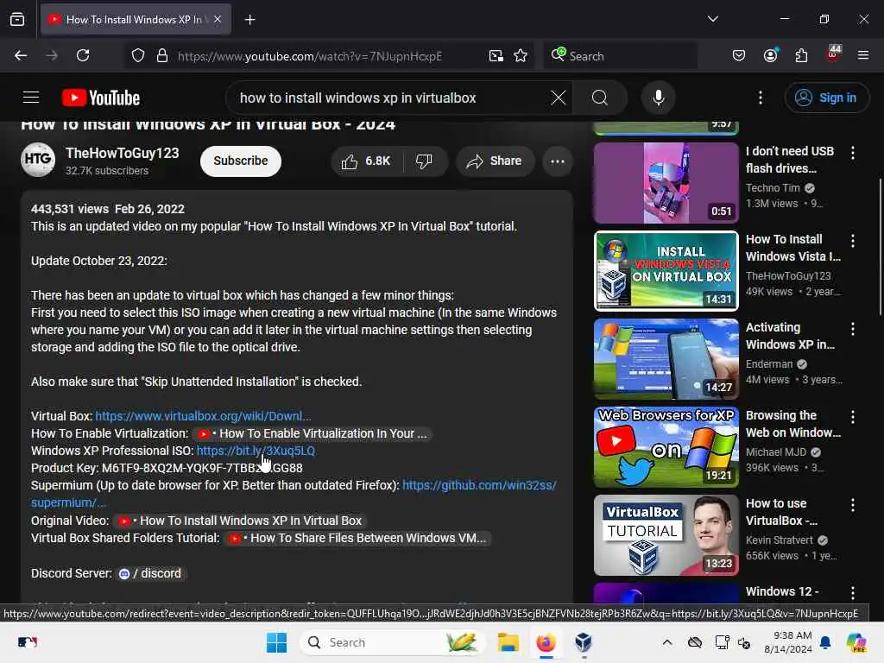Open options for Windows Vista video

[853, 241]
